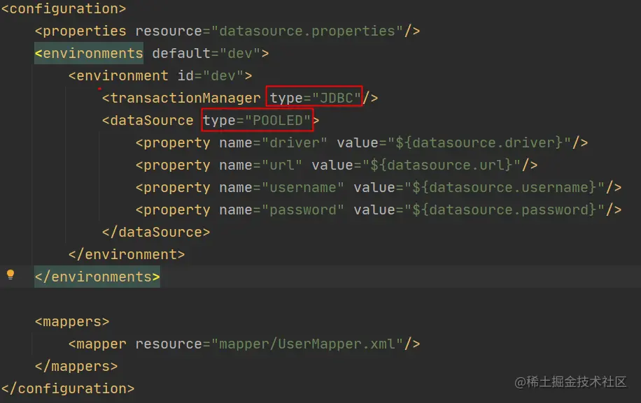The image size is (641, 403).
Task: Click the closing mappers tag
Action: (76, 366)
